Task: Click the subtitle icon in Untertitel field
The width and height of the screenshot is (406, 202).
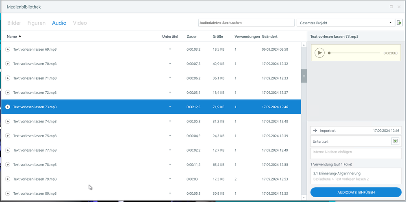Action: 395,141
